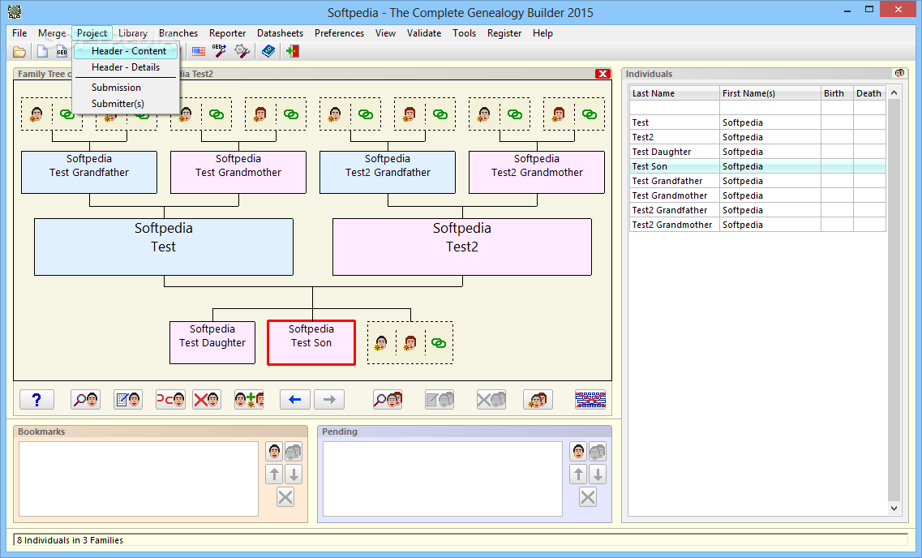Open the Reporter menu
922x558 pixels.
point(228,33)
